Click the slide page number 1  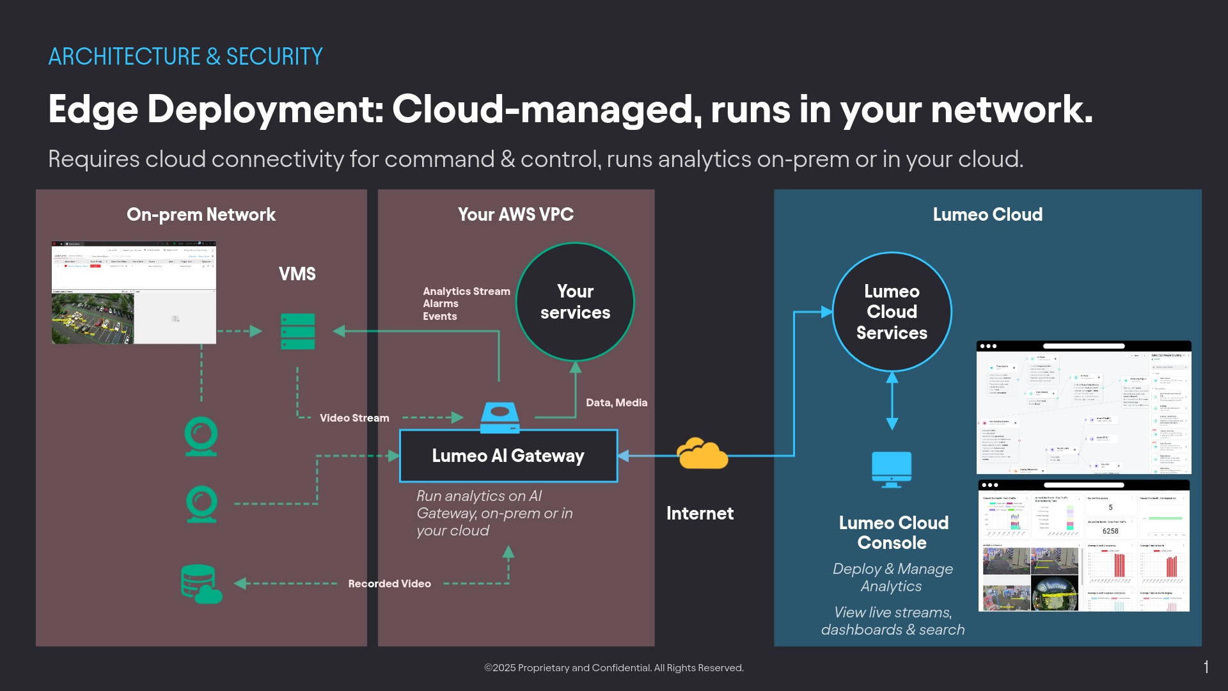click(1206, 667)
